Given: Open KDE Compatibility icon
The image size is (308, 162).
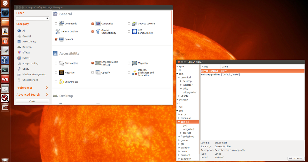Looking at the screenshot, I should tap(134, 32).
